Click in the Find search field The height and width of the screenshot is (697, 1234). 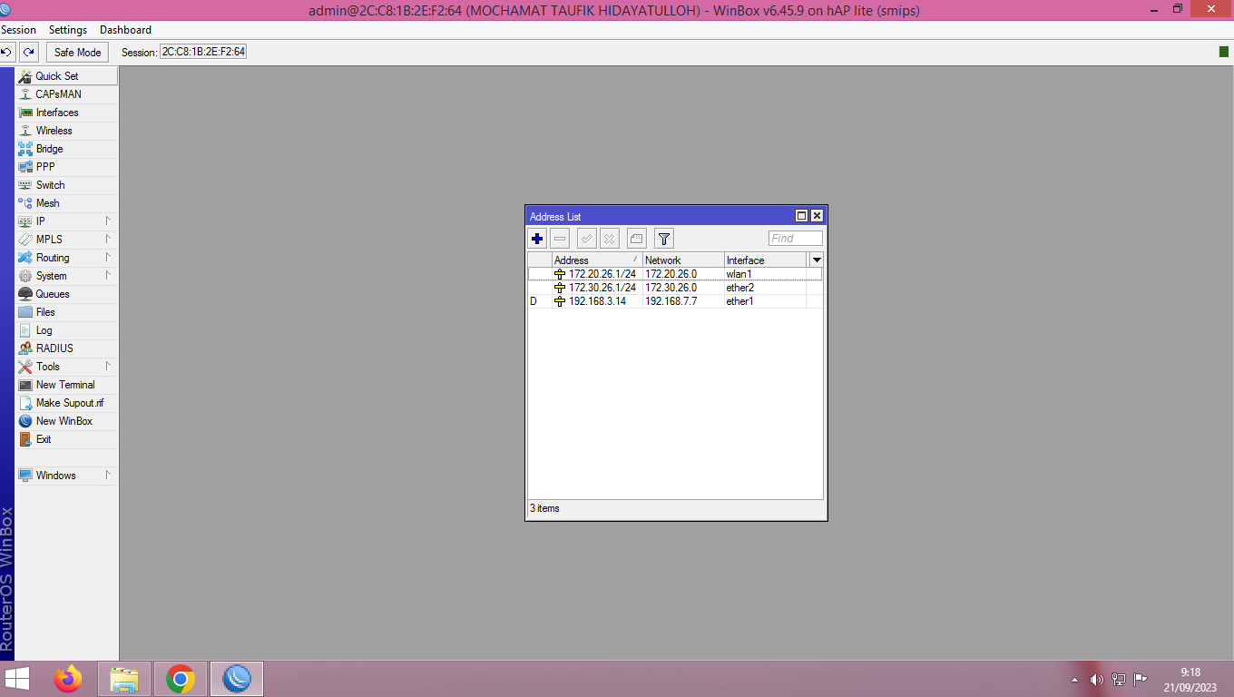pos(796,239)
